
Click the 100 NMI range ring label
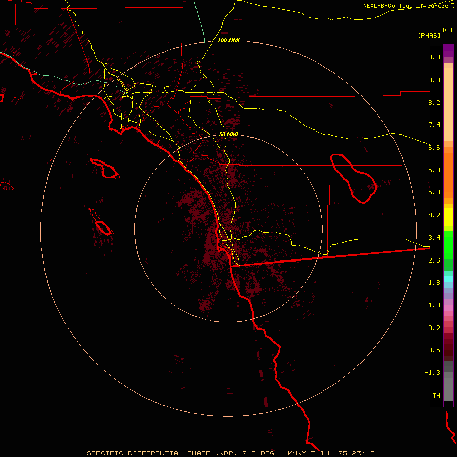coord(228,40)
